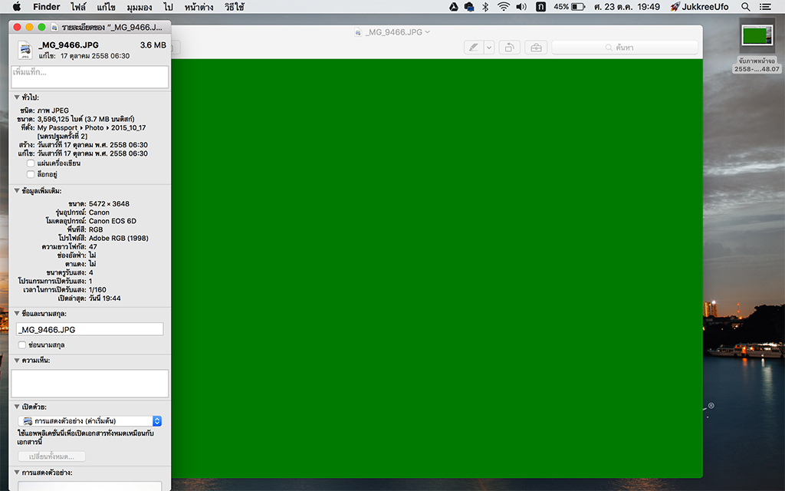Open the Apple menu
785x491 pixels.
coord(17,6)
